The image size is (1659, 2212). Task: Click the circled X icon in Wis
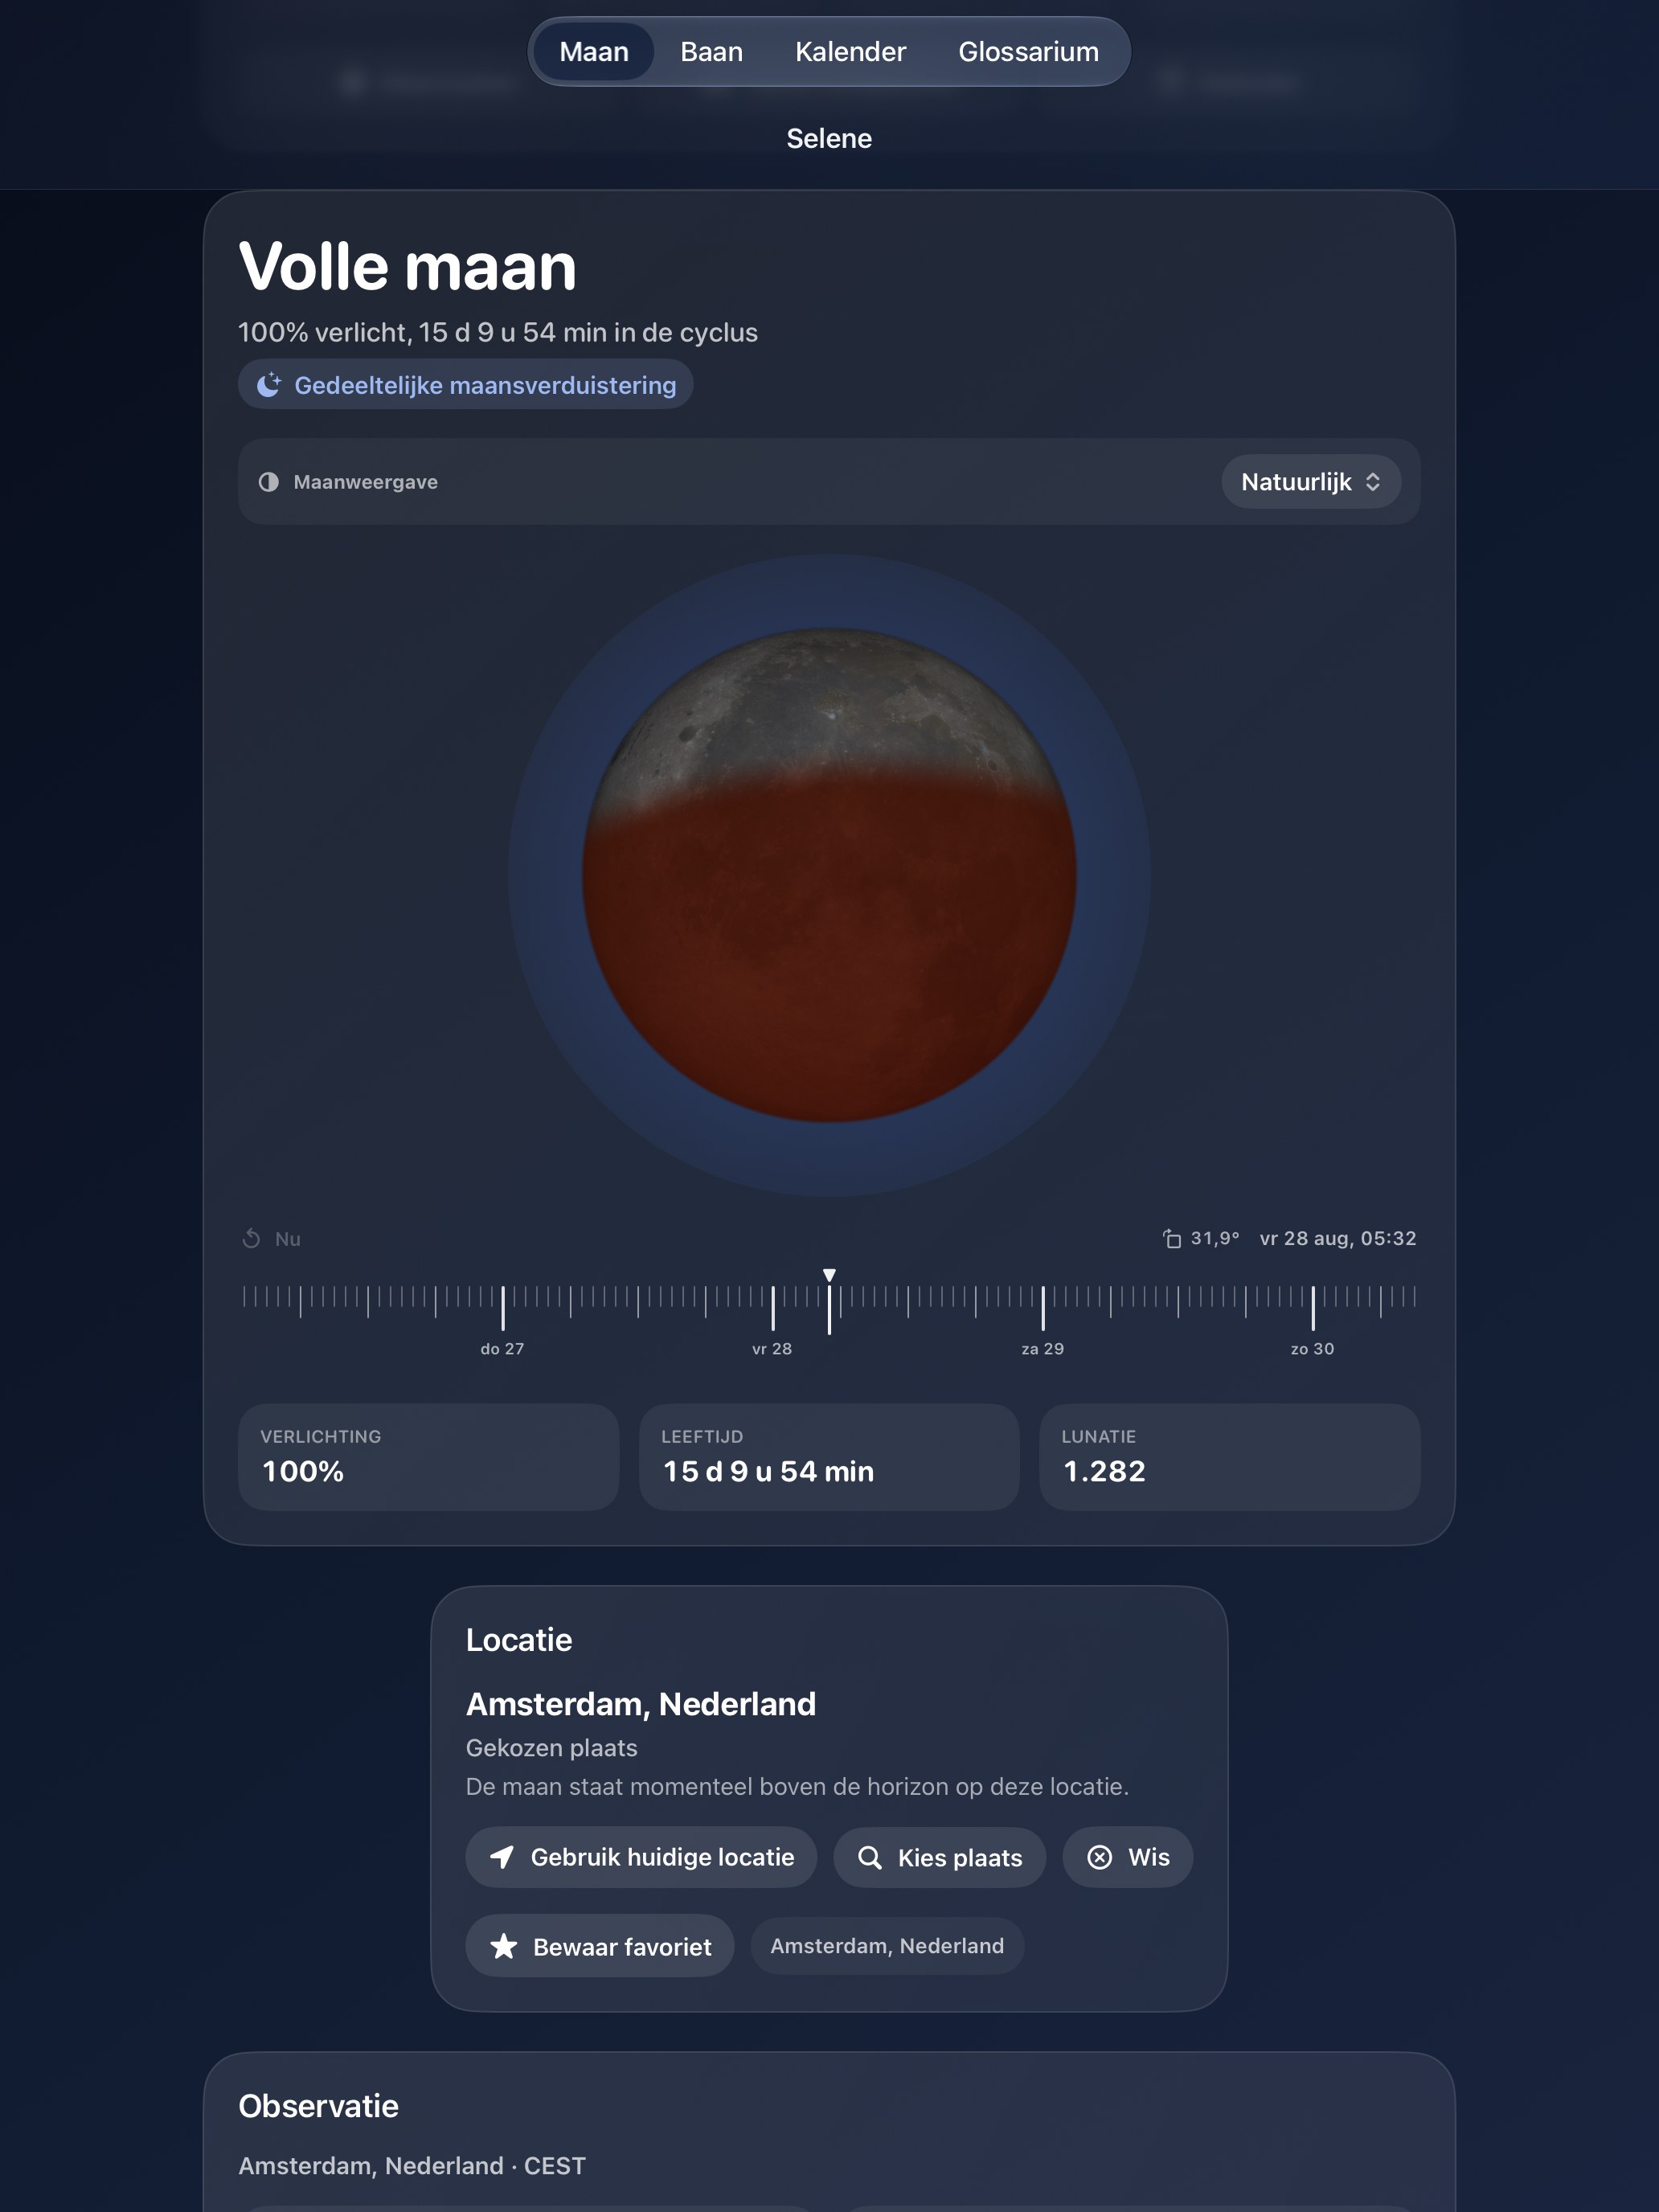(1099, 1857)
